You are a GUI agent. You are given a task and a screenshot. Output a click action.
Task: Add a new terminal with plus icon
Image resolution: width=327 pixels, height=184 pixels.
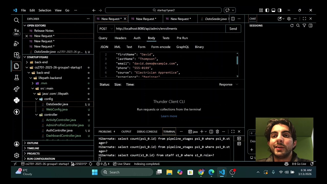202,132
